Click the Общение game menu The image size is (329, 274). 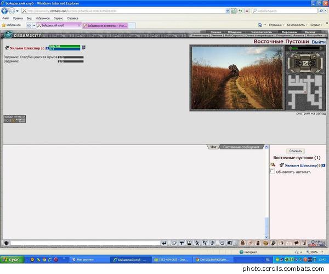(235, 32)
